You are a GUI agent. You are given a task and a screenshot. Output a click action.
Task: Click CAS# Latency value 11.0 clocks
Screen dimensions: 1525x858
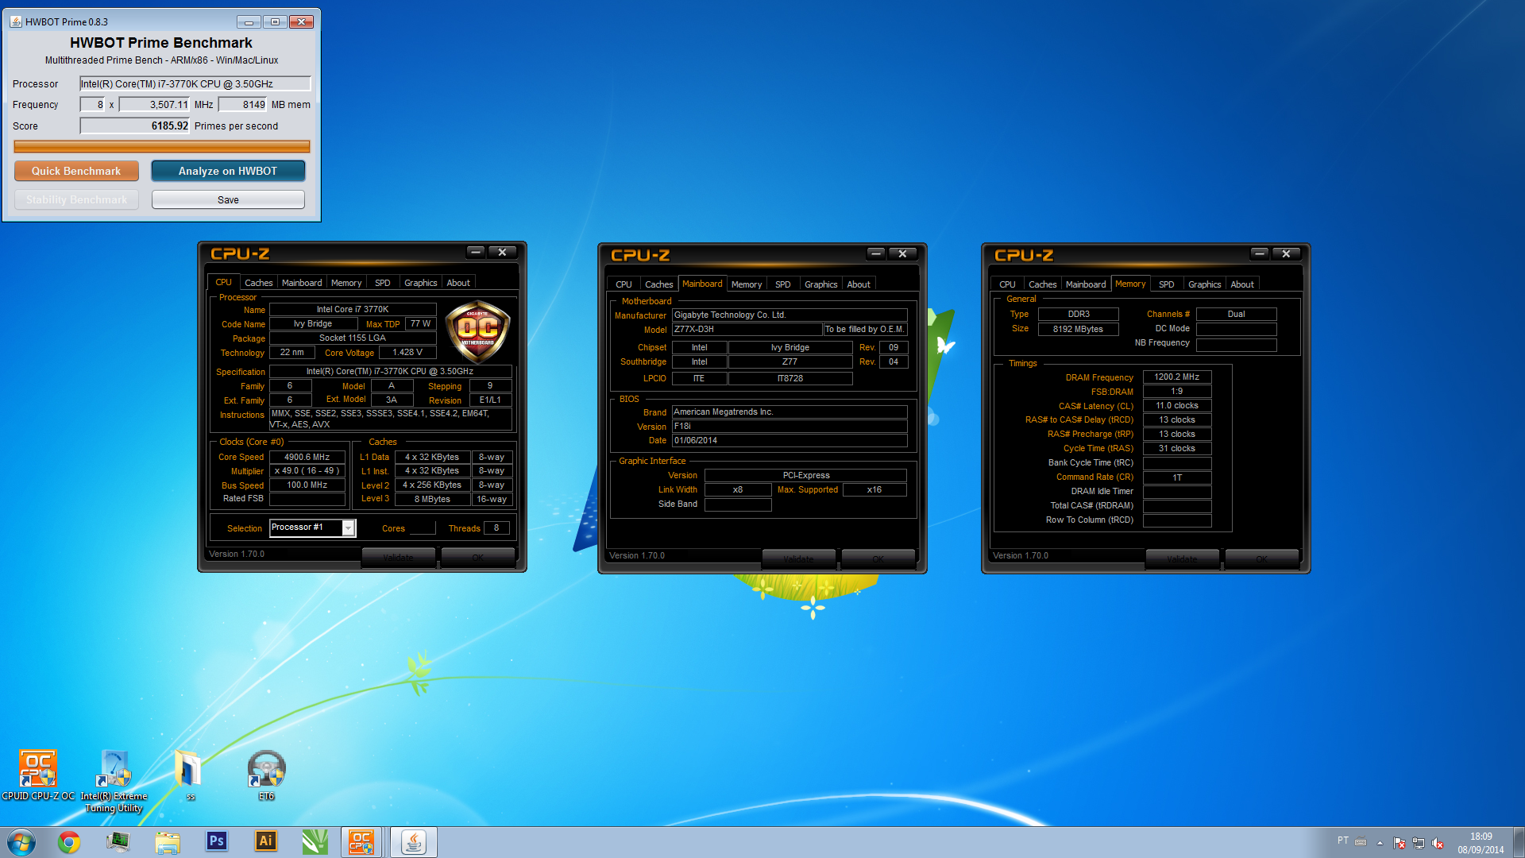1176,405
